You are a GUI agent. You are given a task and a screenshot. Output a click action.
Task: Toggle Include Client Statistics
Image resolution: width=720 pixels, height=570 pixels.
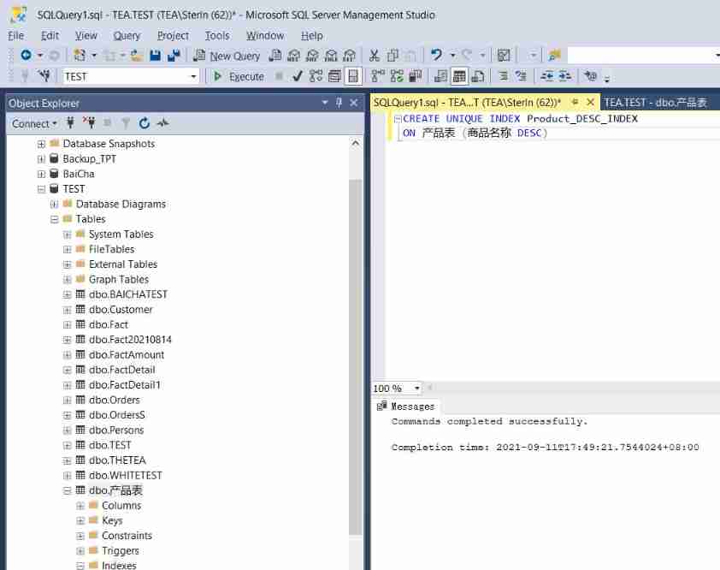coord(416,76)
